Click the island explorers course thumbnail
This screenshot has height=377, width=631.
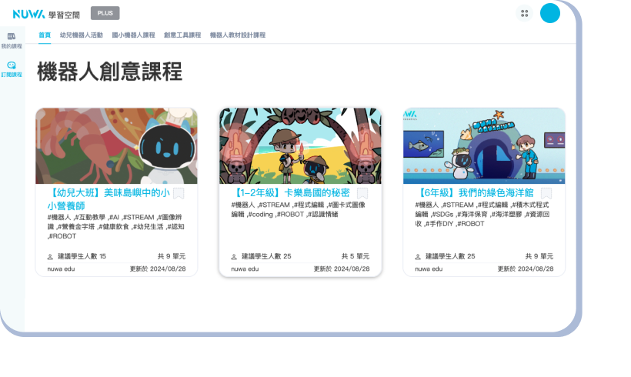click(300, 145)
